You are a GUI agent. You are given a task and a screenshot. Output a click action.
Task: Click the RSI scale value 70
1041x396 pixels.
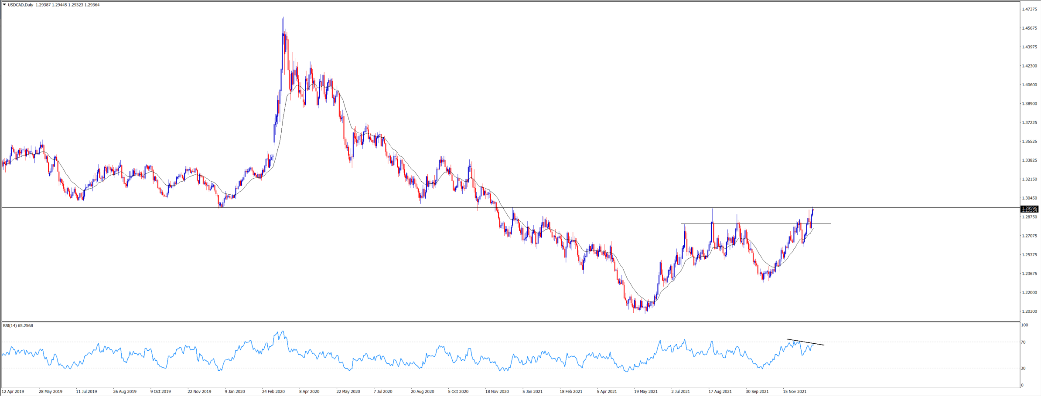tap(1024, 342)
